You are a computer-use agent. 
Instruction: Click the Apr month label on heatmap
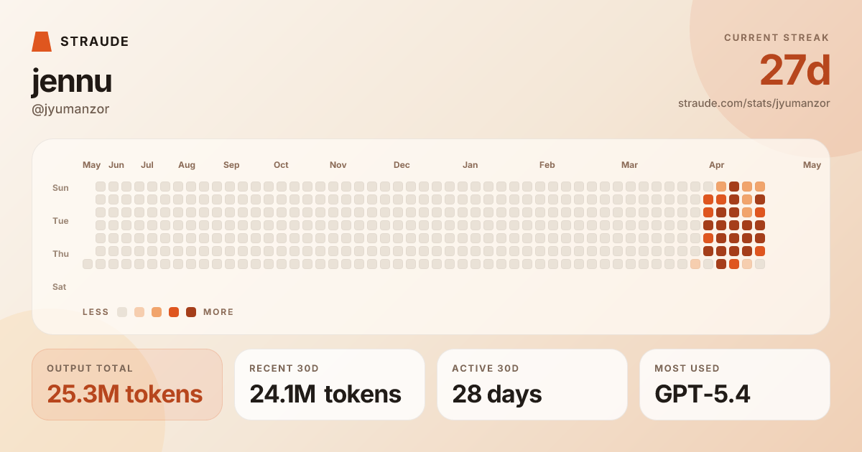tap(717, 165)
